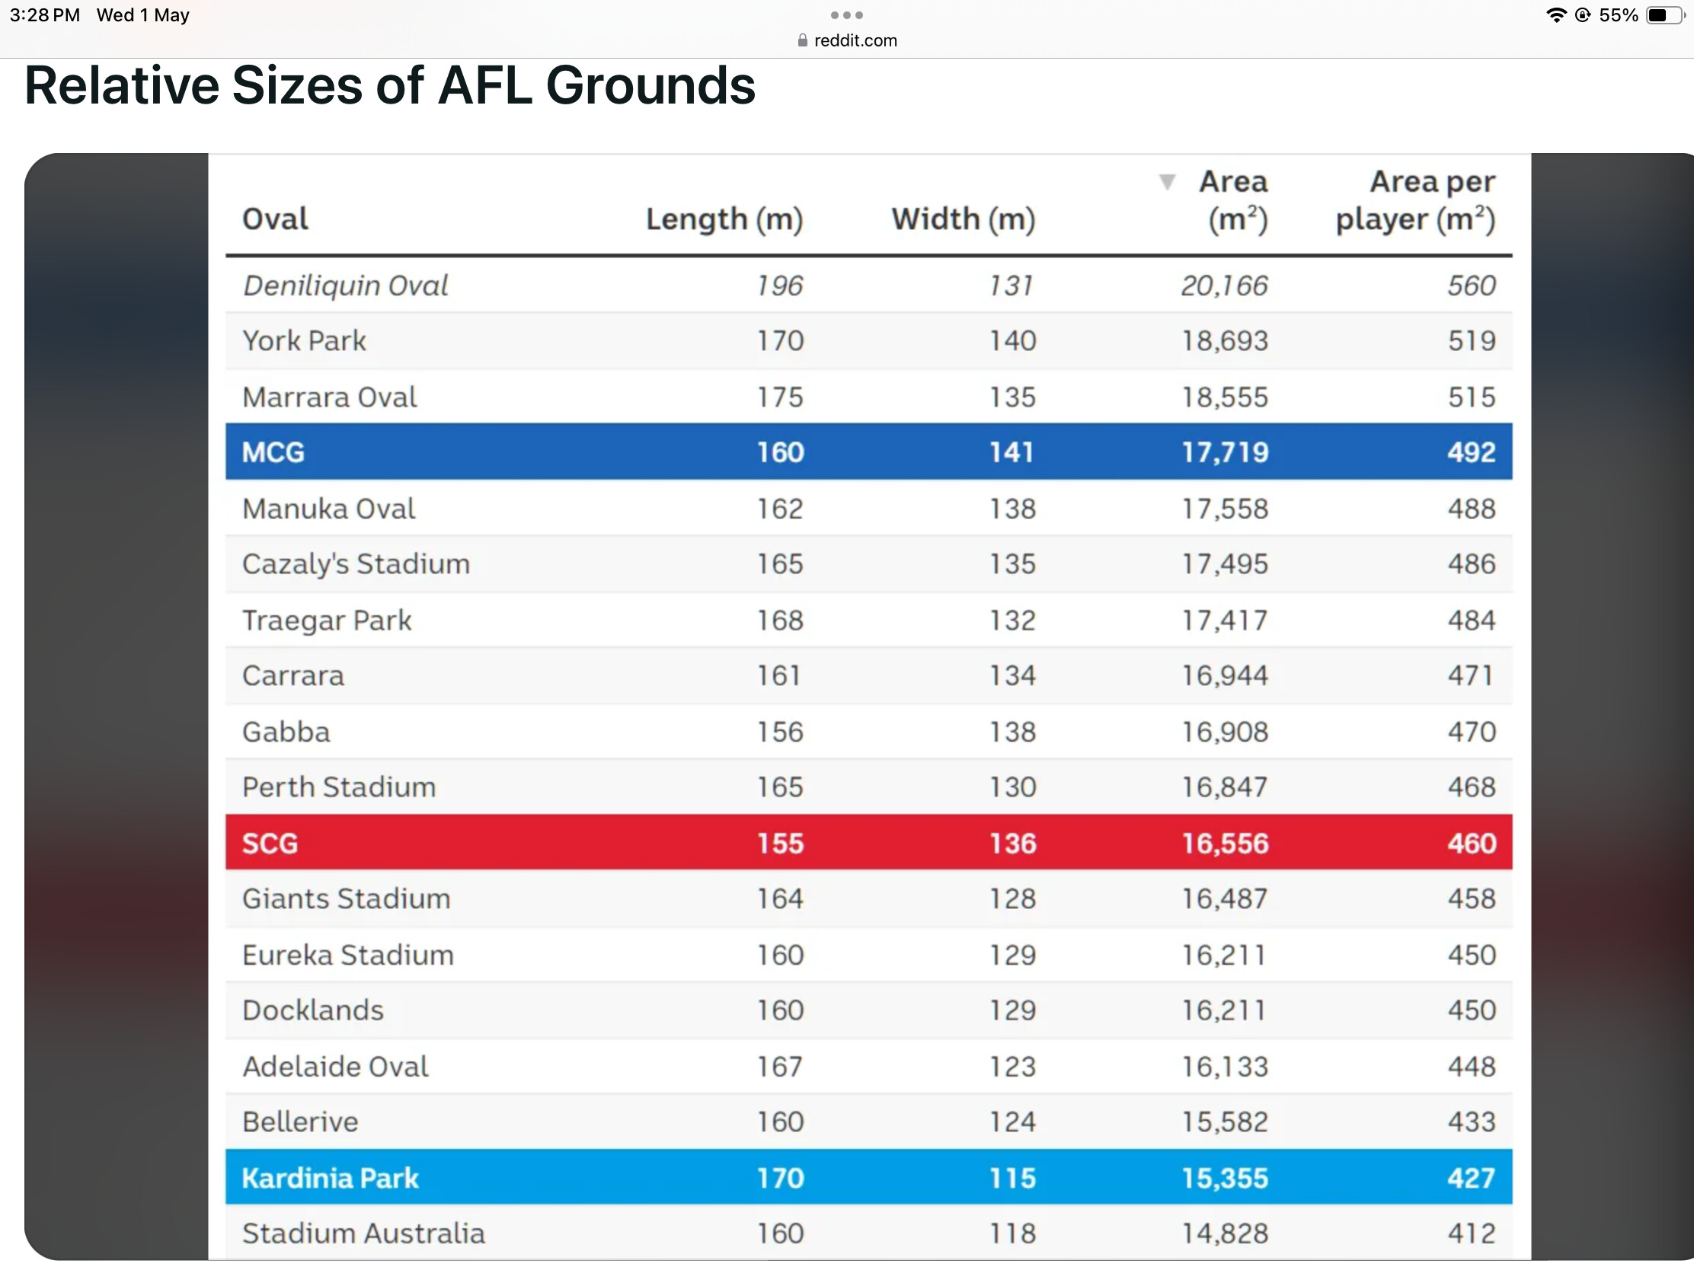Viewport: 1694px width, 1270px height.
Task: Tap the lock icon beside reddit.com
Action: (x=803, y=40)
